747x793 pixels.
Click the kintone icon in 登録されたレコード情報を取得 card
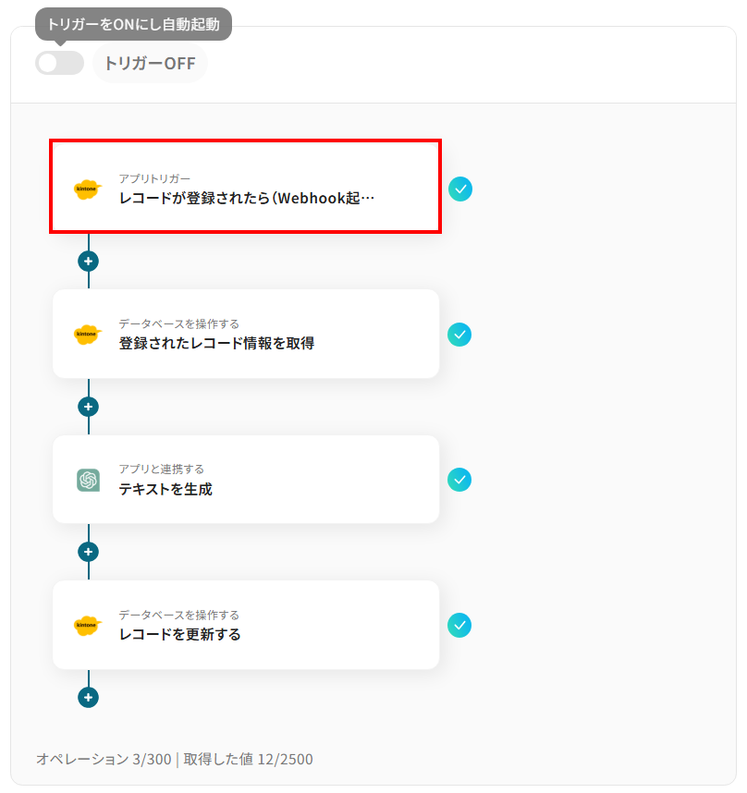coord(87,334)
